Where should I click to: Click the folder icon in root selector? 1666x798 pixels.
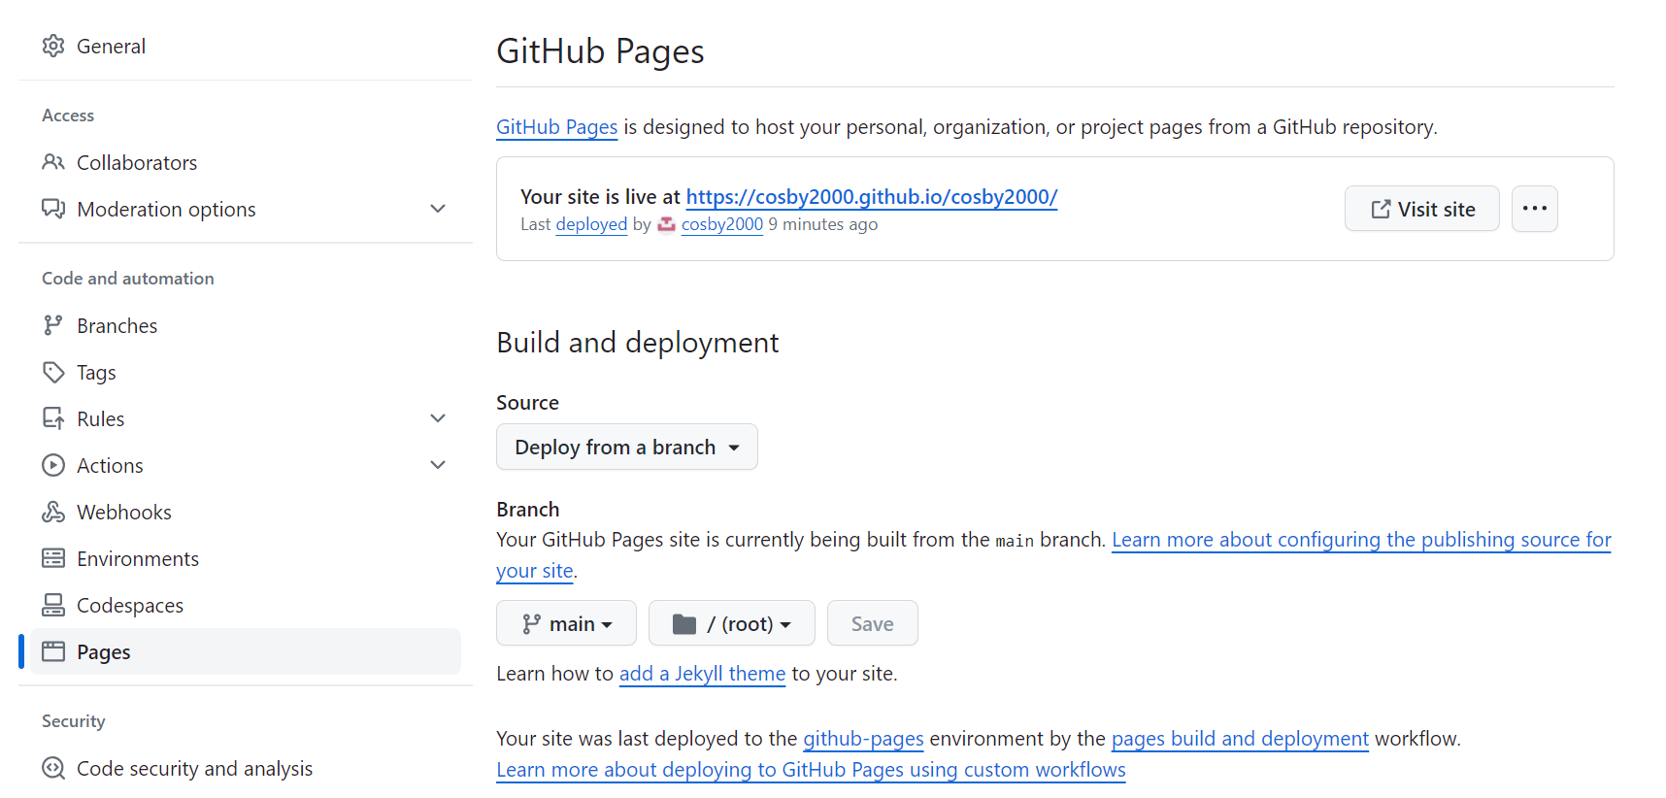[684, 623]
